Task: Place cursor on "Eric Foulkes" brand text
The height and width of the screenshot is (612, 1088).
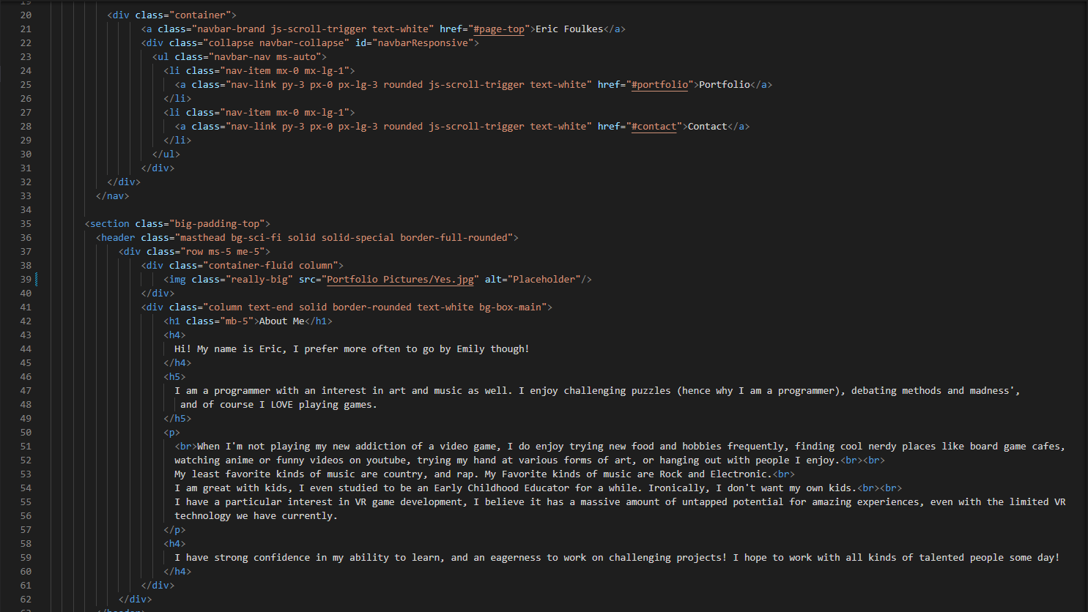Action: tap(569, 29)
